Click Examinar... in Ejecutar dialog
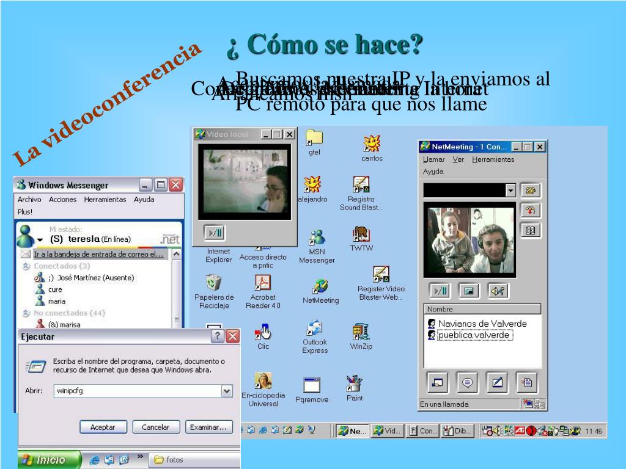 point(208,427)
